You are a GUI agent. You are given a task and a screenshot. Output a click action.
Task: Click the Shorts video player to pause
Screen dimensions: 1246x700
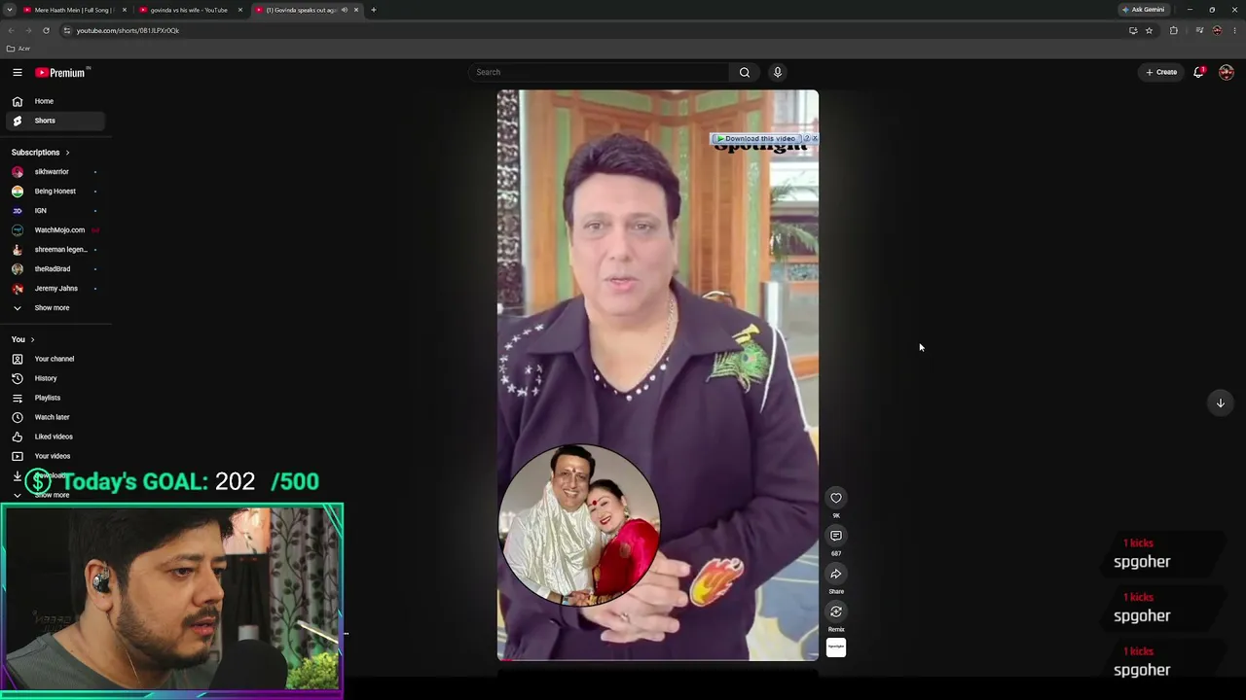click(658, 375)
